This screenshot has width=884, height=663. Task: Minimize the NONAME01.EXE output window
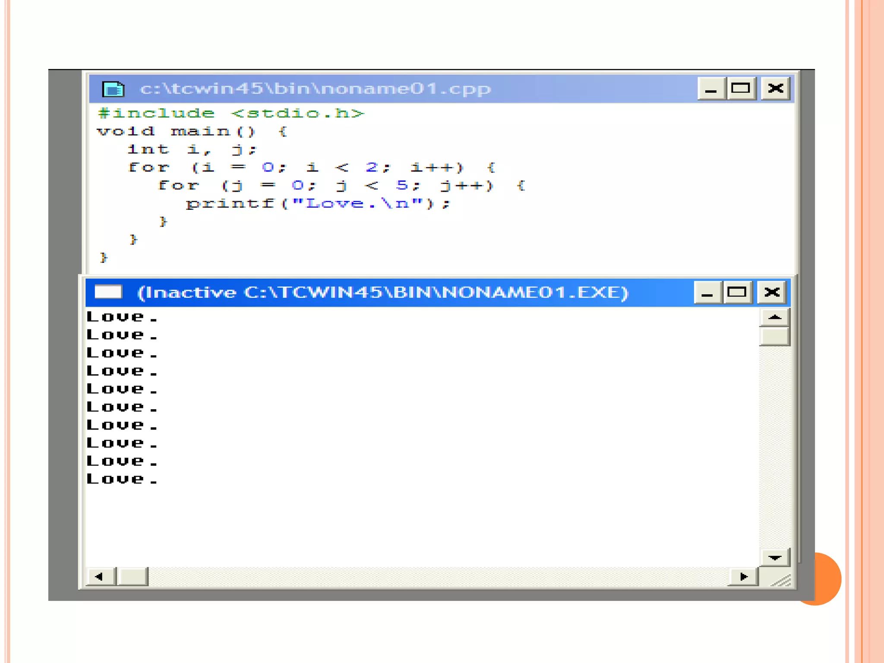tap(707, 293)
